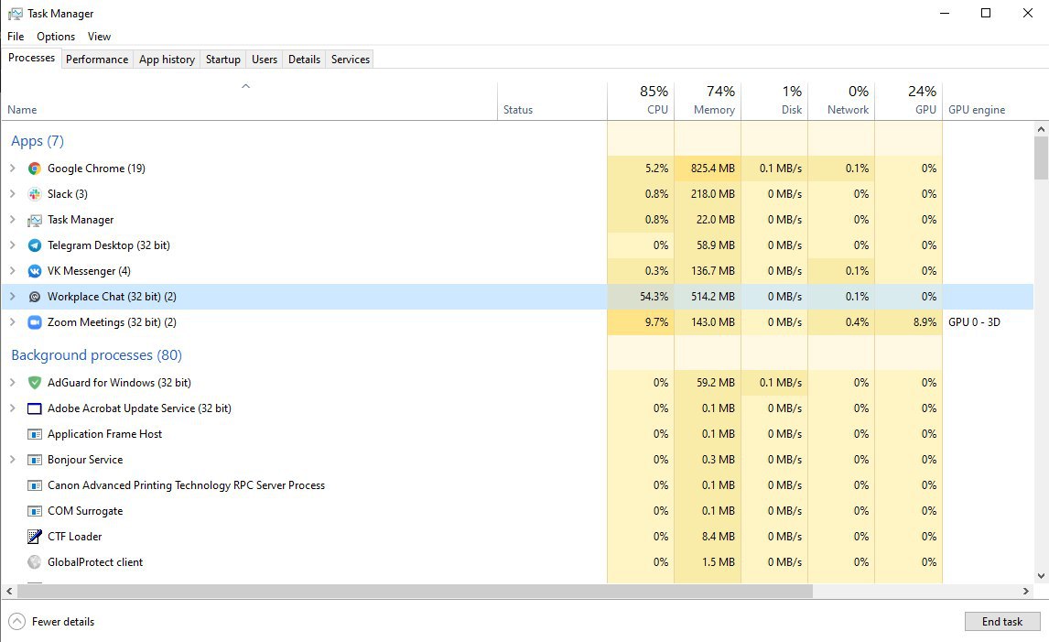Screen dimensions: 1049x642
Task: Click the GlobalProtect client globe icon
Action: [35, 562]
